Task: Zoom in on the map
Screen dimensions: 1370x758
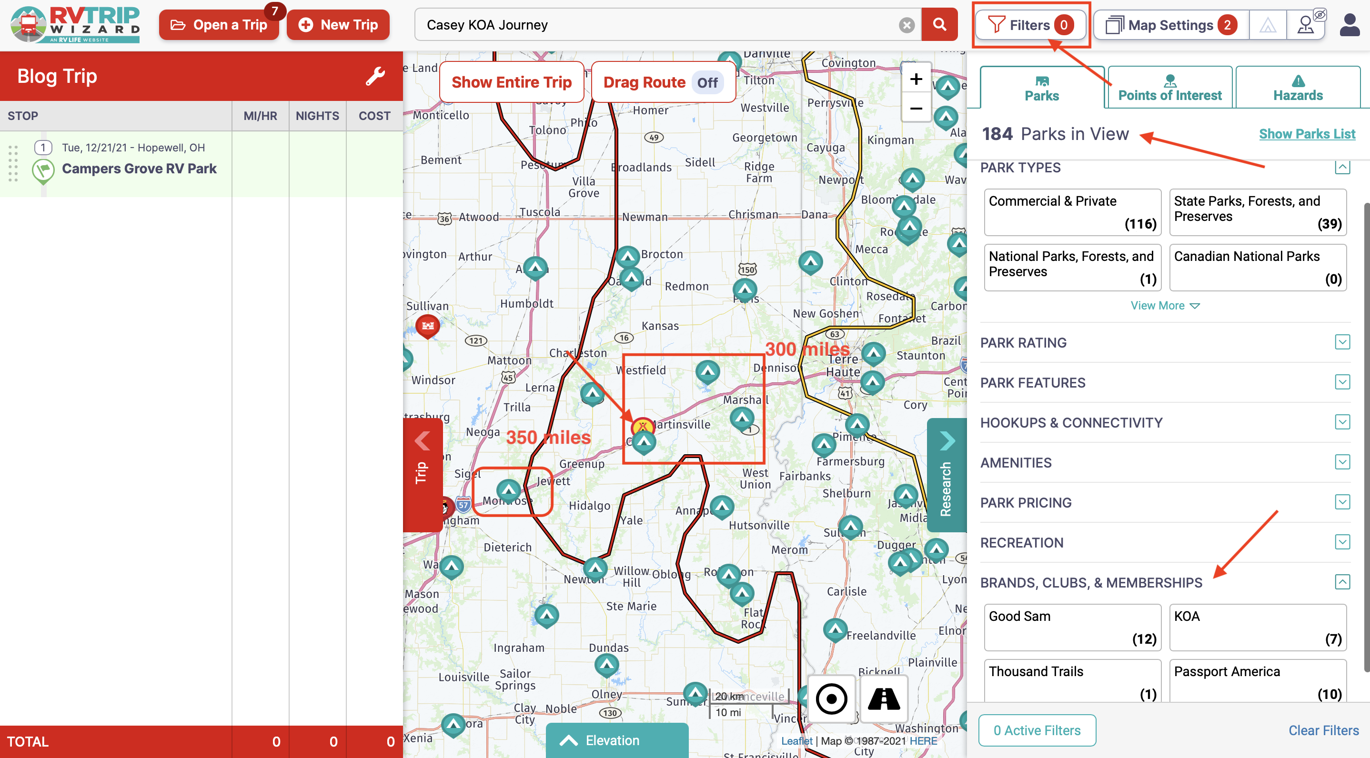Action: click(916, 79)
